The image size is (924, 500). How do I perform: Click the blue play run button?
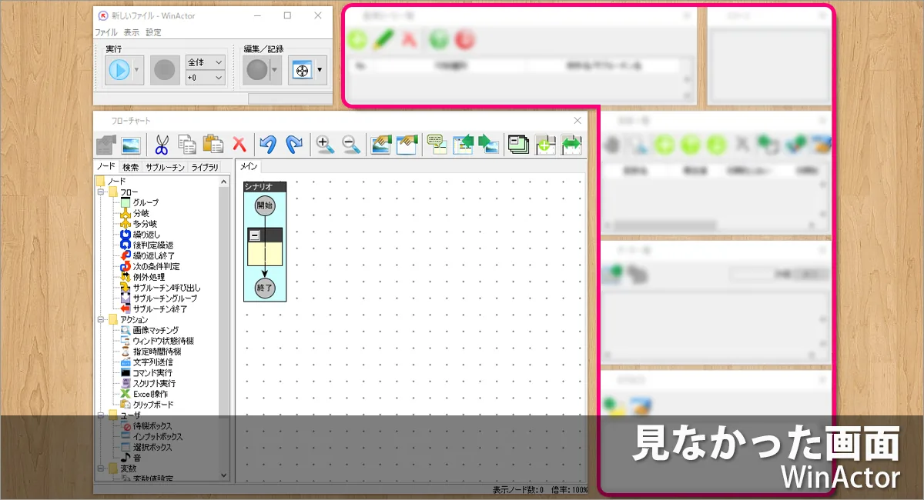pos(119,71)
